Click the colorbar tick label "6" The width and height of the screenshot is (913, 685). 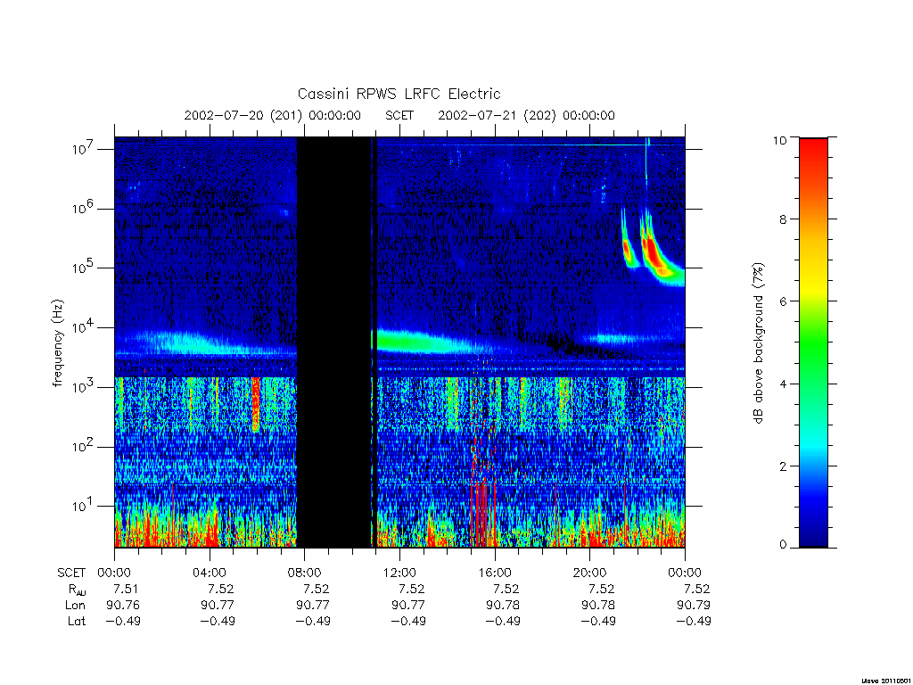click(x=783, y=301)
